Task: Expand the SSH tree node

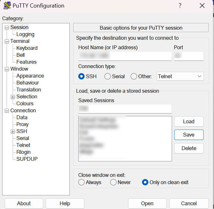Action: pos(13,131)
